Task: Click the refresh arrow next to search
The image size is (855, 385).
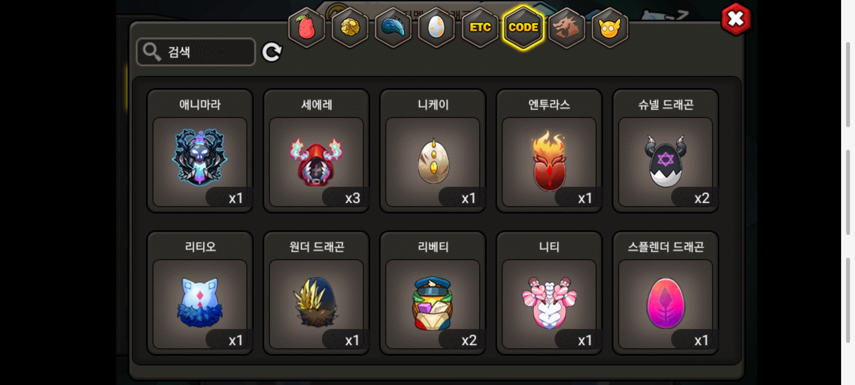Action: (x=272, y=52)
